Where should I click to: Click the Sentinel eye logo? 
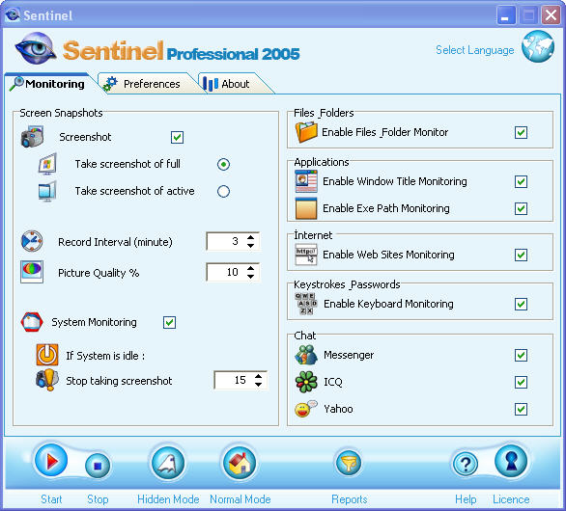(x=36, y=49)
